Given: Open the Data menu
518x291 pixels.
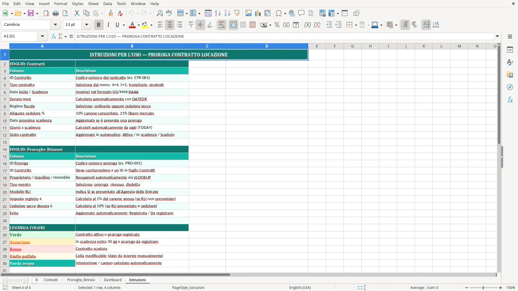Looking at the screenshot, I should point(107,3).
